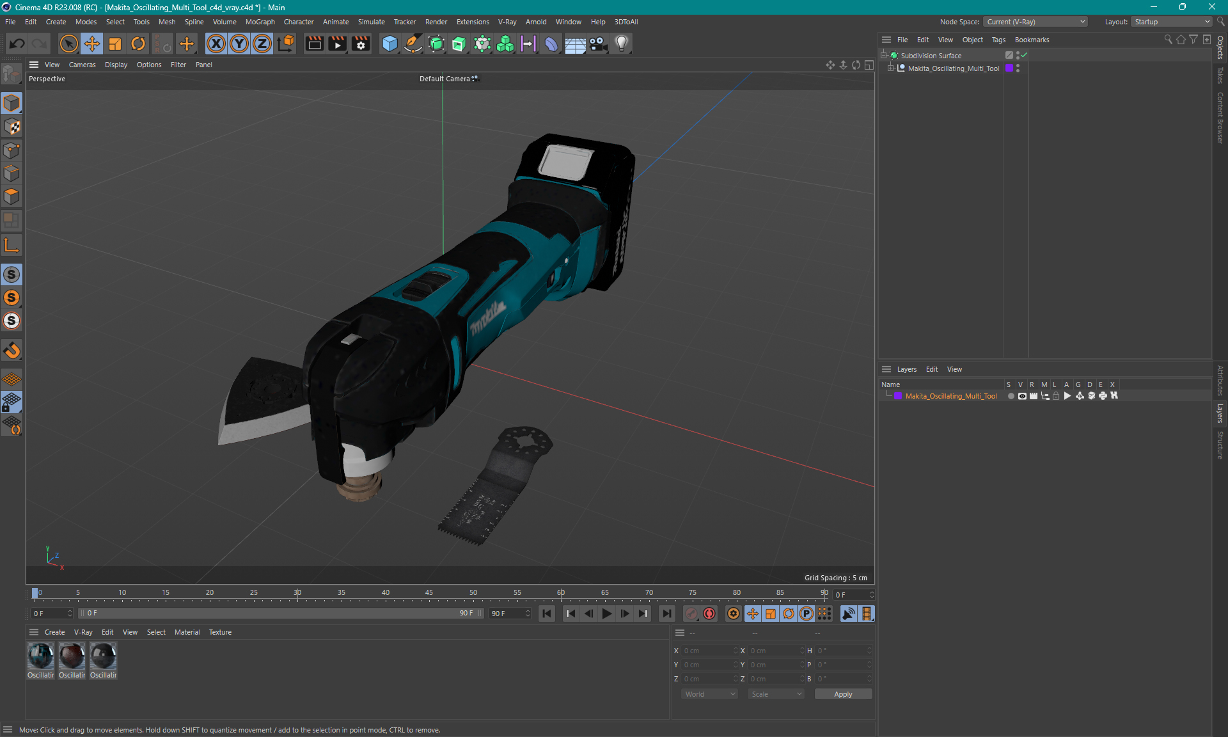The image size is (1228, 737).
Task: Add an Extrude generator object
Action: (459, 44)
